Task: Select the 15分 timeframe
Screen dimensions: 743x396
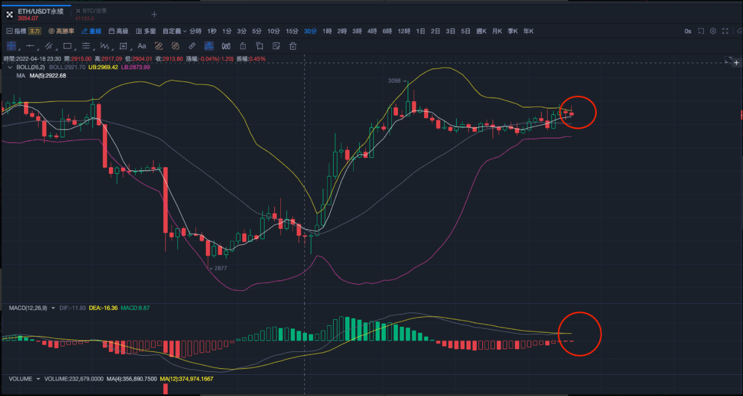Action: pyautogui.click(x=292, y=31)
